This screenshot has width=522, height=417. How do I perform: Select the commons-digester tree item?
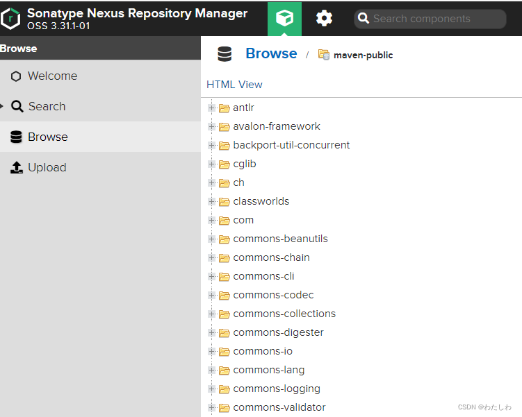[278, 332]
